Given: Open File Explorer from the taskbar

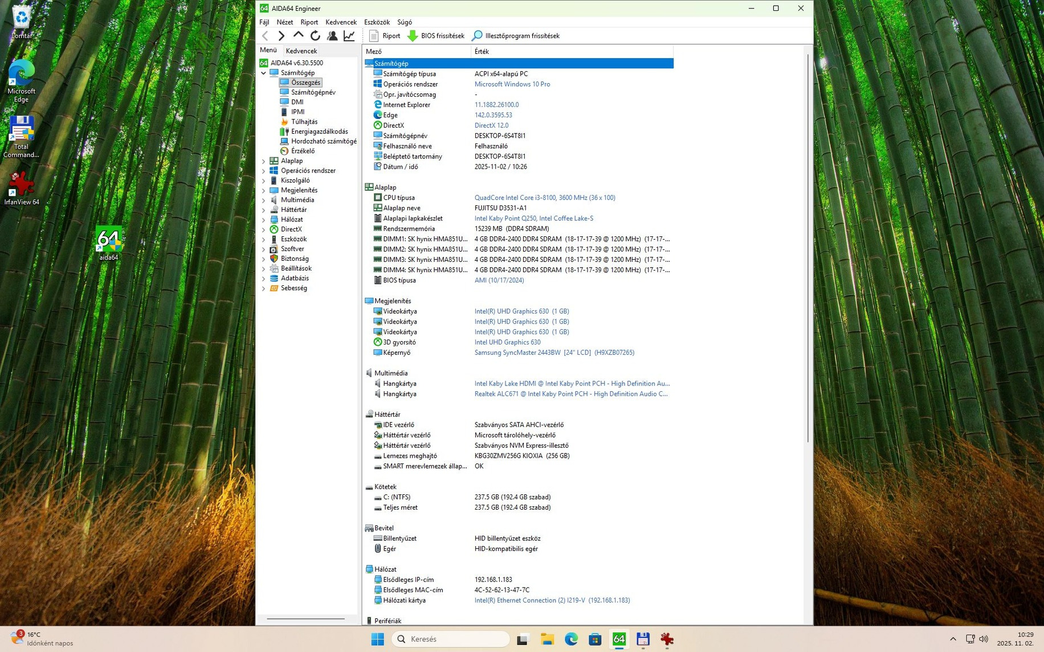Looking at the screenshot, I should (x=547, y=639).
